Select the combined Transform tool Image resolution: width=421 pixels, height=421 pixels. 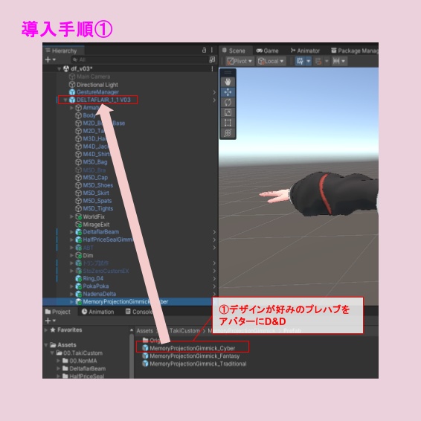(x=228, y=133)
